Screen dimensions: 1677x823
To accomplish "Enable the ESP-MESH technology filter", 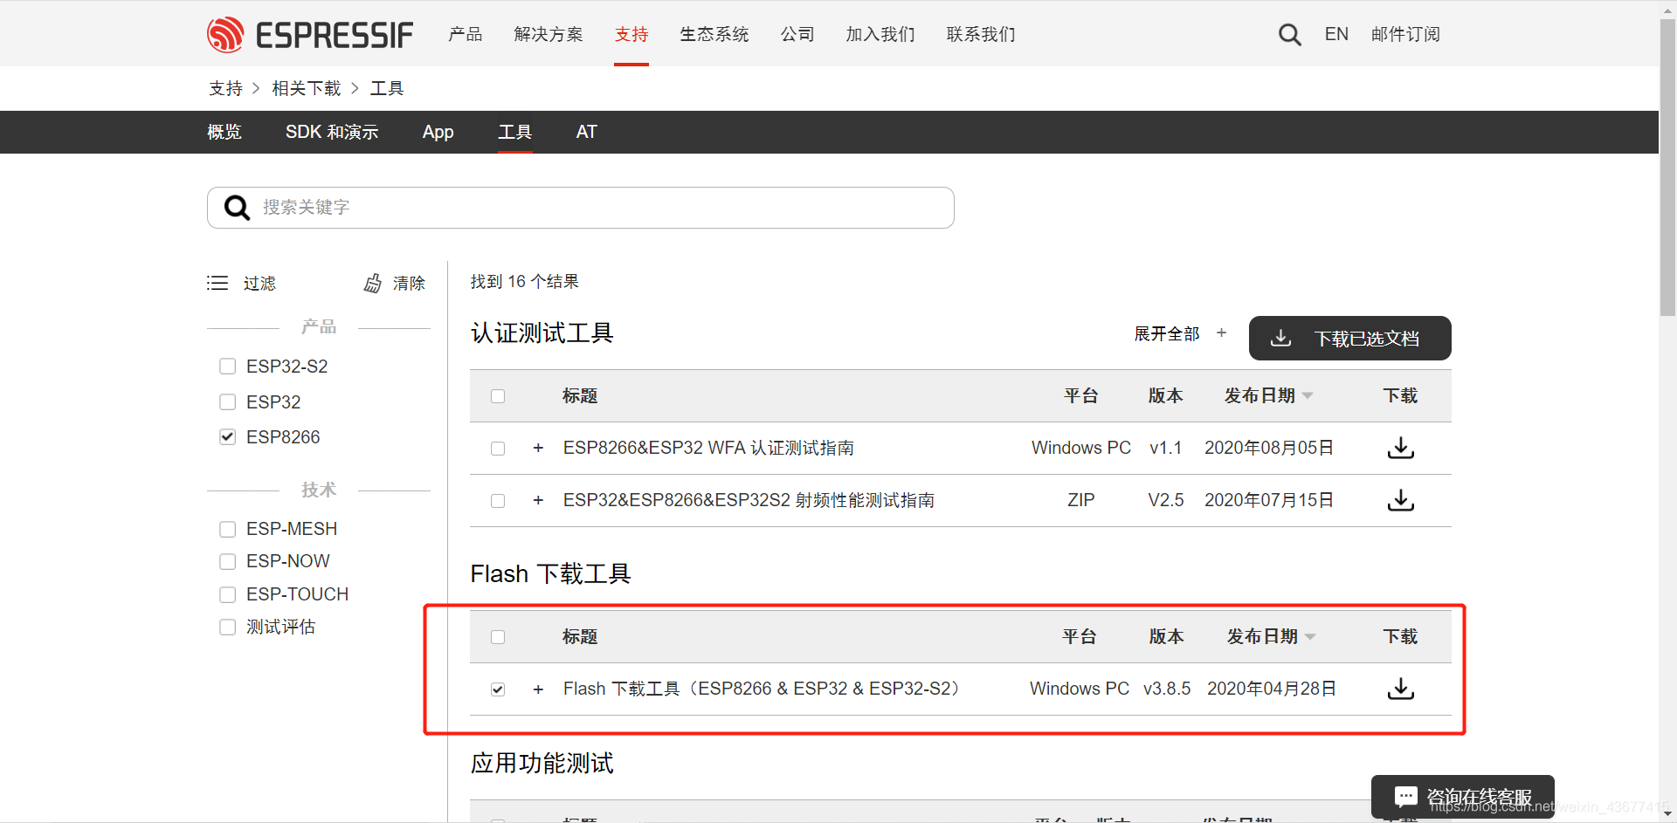I will (228, 530).
